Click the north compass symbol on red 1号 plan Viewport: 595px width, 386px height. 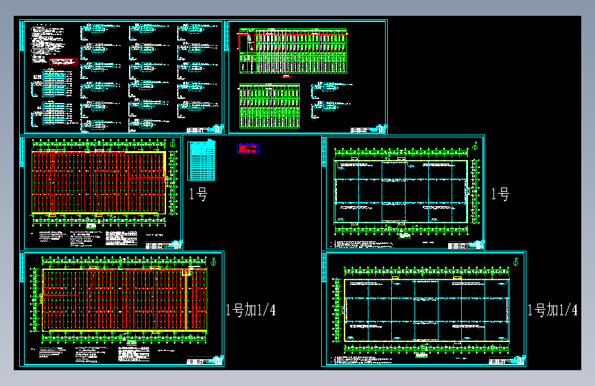[173, 144]
